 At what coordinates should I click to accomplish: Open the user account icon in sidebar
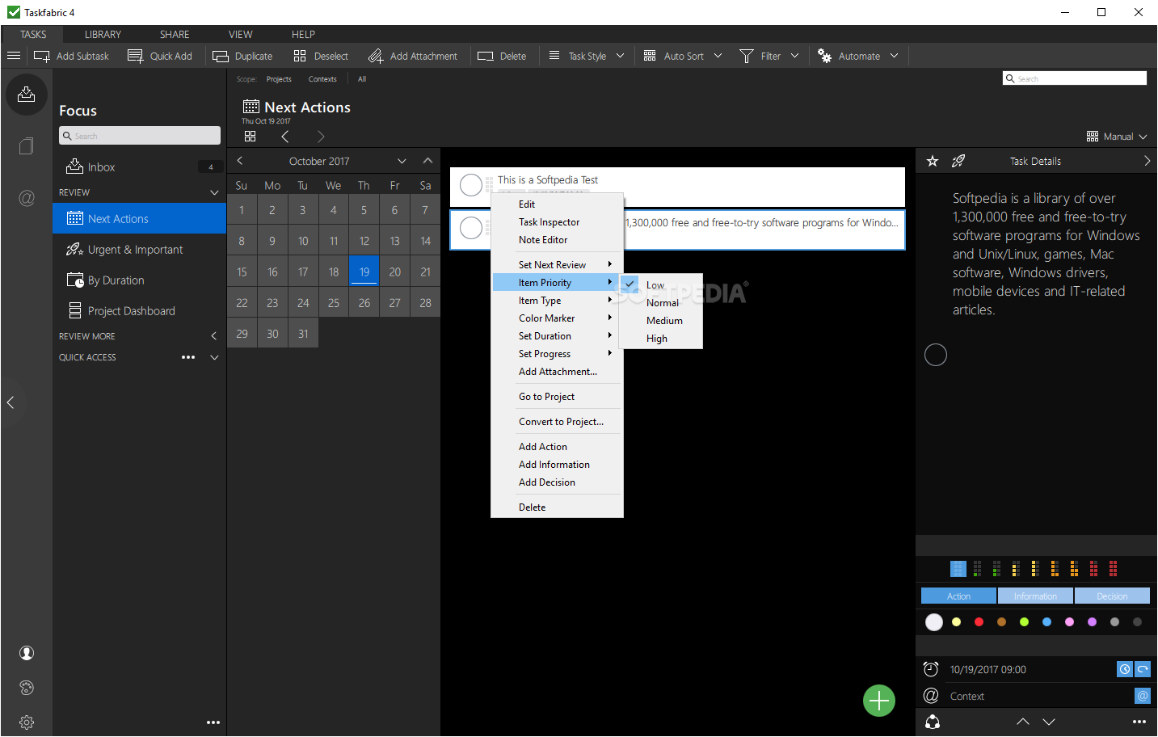pyautogui.click(x=27, y=653)
